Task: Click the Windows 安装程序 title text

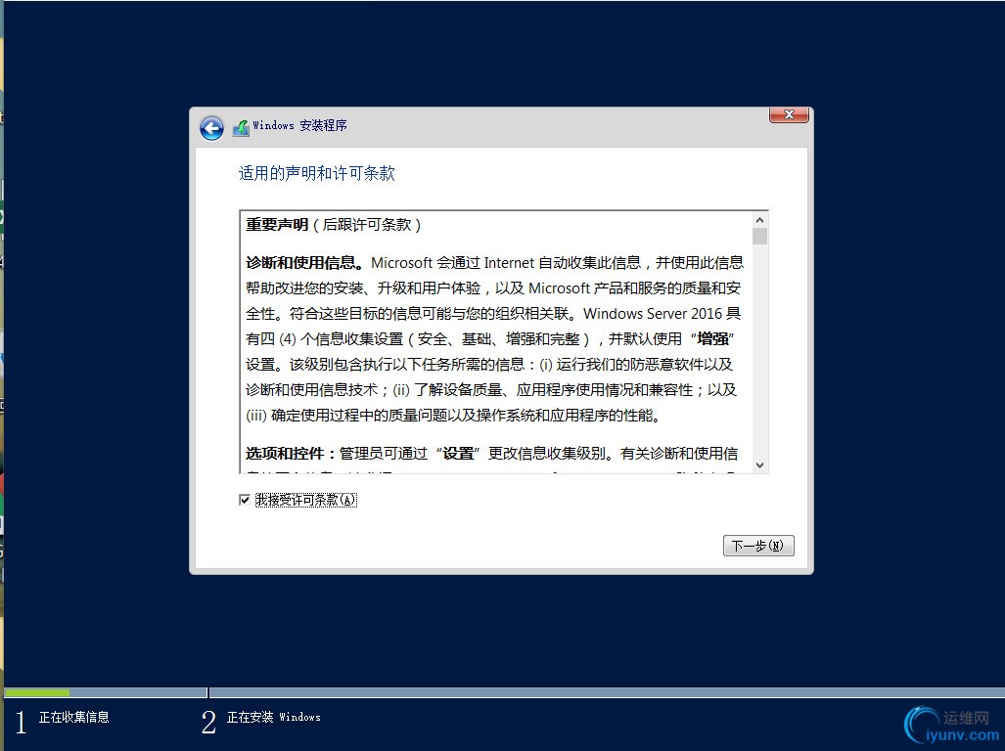Action: [300, 125]
